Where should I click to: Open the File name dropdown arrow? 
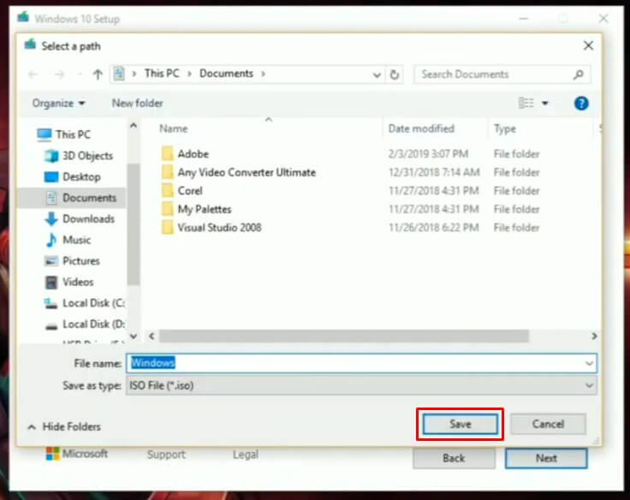coord(589,364)
